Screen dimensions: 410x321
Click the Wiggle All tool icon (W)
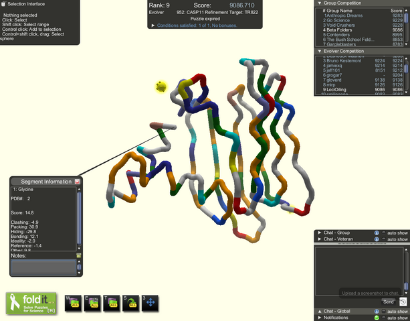click(73, 303)
